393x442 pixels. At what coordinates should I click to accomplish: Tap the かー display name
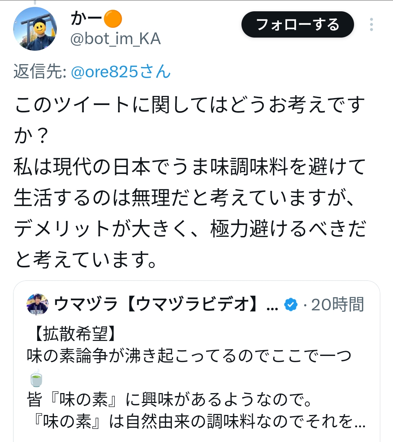click(86, 19)
